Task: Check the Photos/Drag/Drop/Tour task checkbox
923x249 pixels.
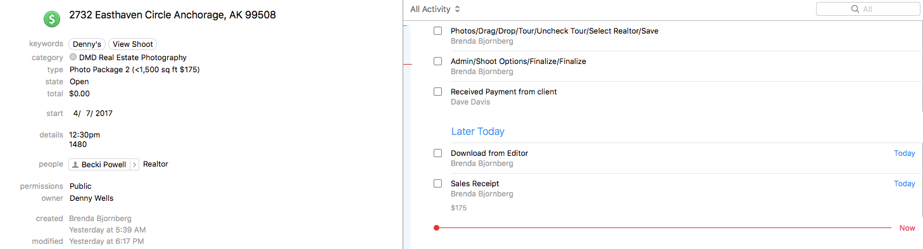Action: tap(437, 30)
